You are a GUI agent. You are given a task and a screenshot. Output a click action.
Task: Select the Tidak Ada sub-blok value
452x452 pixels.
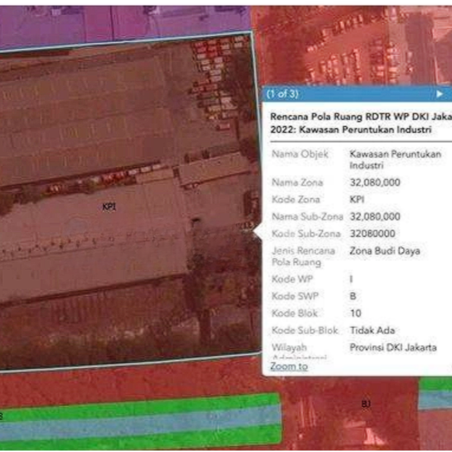pyautogui.click(x=372, y=330)
